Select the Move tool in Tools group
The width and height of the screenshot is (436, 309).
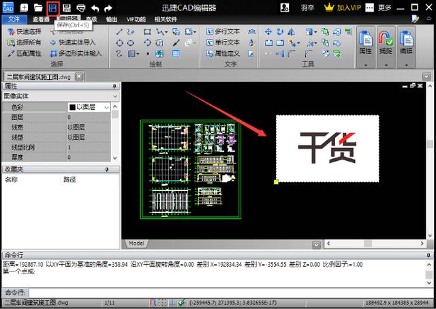click(268, 31)
